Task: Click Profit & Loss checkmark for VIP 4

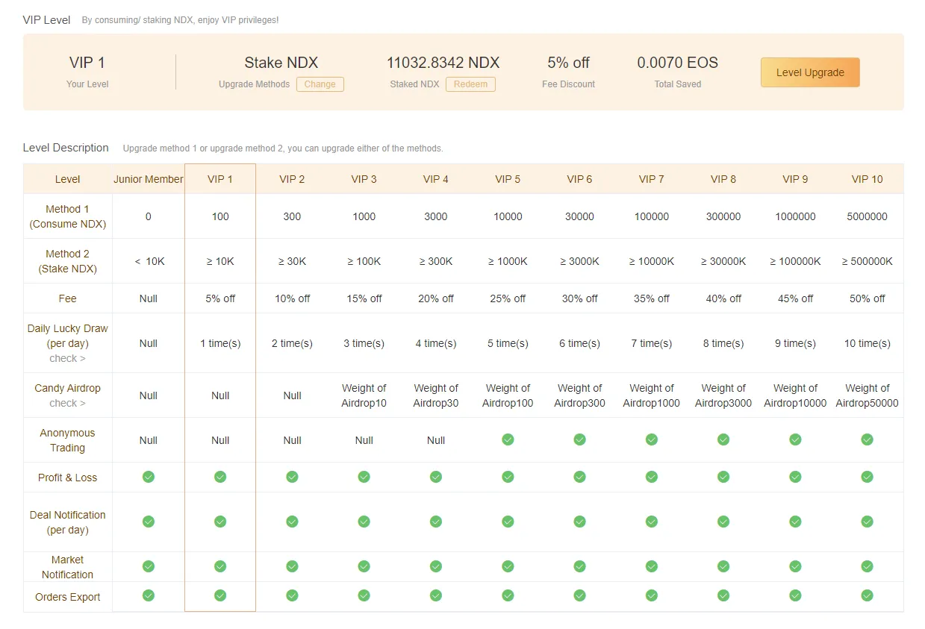Action: coord(436,477)
